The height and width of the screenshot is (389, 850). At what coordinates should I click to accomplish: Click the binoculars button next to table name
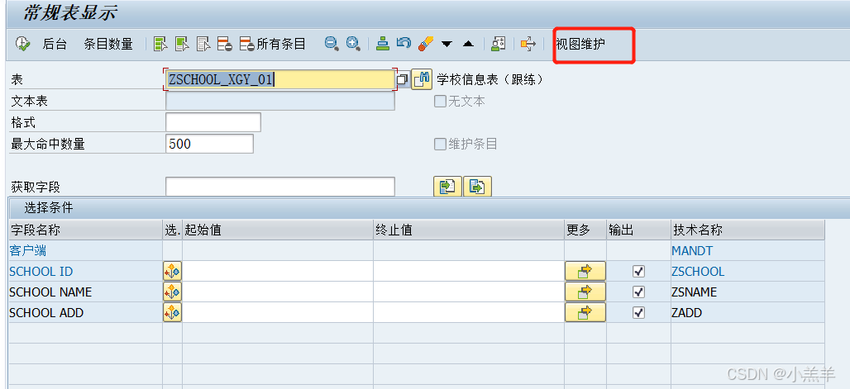pos(422,79)
